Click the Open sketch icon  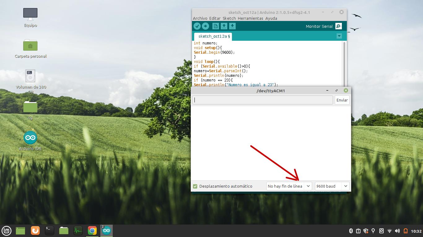click(224, 26)
